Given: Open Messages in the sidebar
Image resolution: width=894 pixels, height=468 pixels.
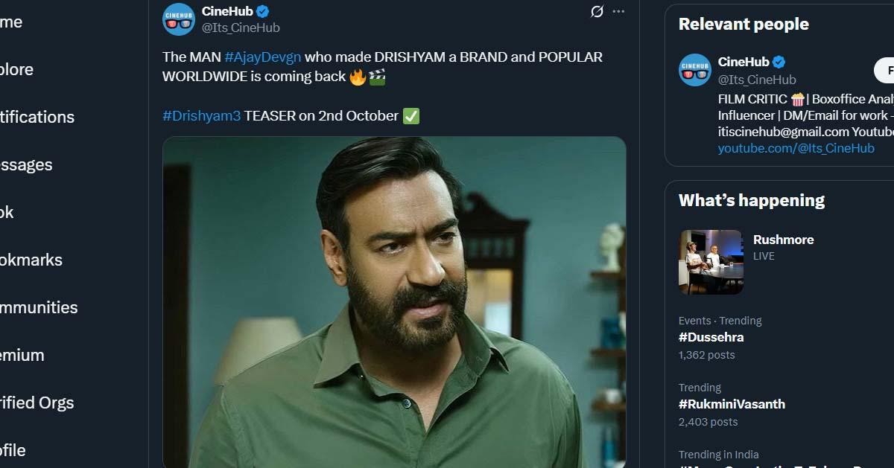Looking at the screenshot, I should 26,164.
